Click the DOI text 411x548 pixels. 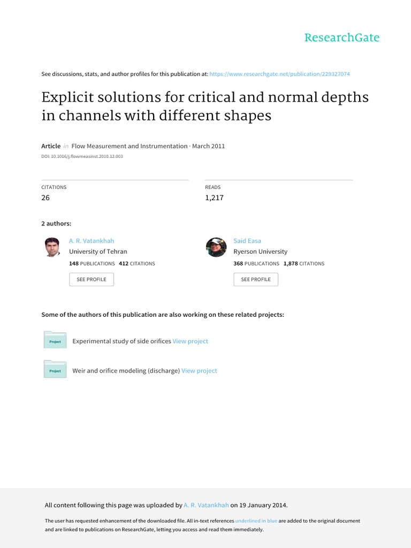(82, 157)
